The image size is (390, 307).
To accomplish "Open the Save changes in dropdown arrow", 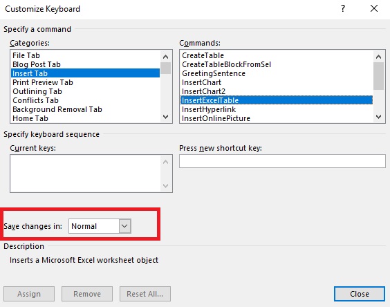I will (124, 226).
